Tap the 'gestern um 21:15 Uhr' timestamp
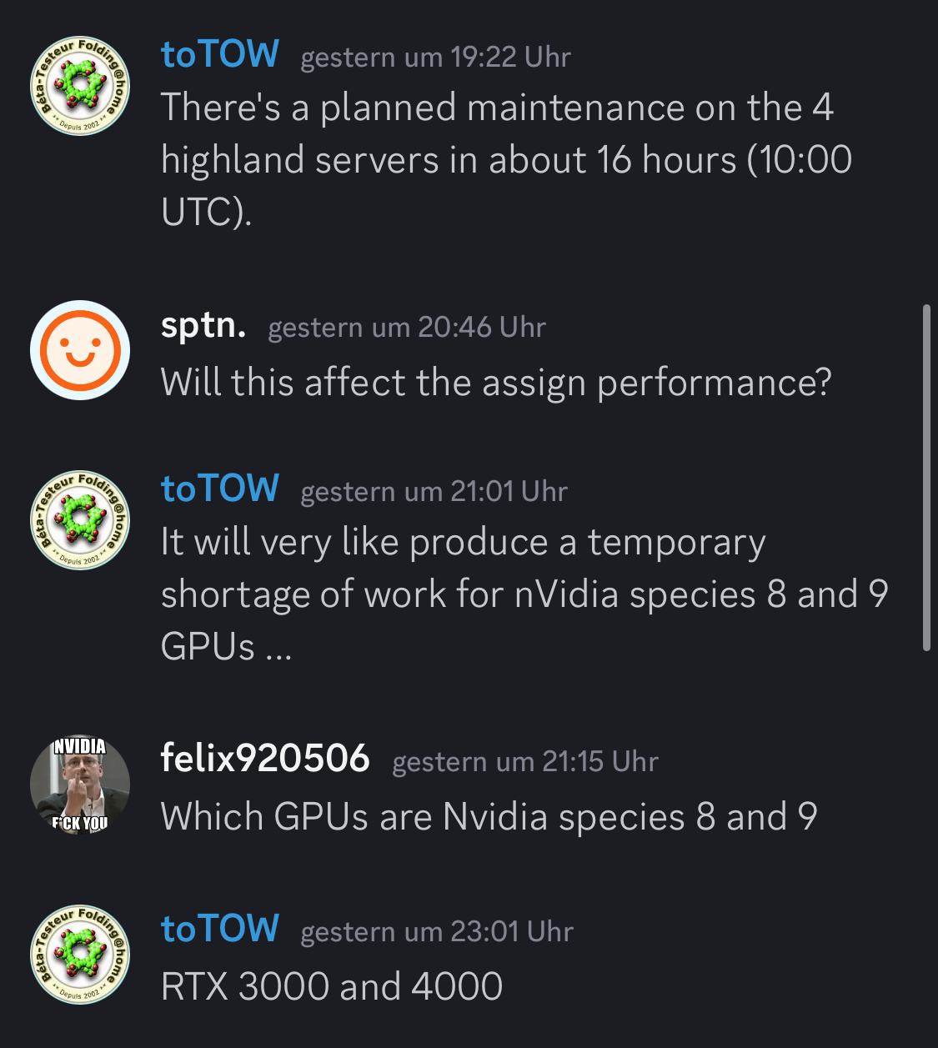938x1048 pixels. point(524,761)
